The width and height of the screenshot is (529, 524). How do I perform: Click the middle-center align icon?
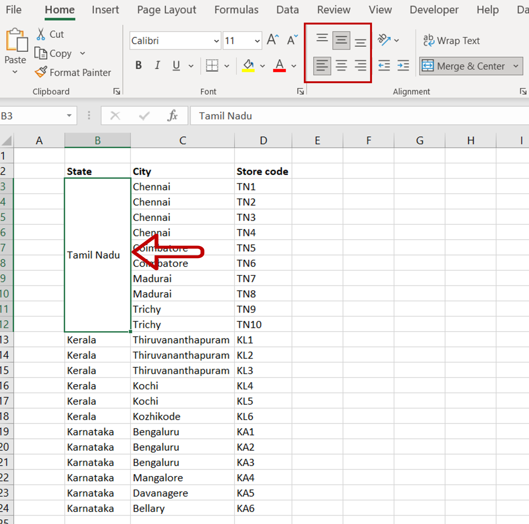pyautogui.click(x=341, y=39)
